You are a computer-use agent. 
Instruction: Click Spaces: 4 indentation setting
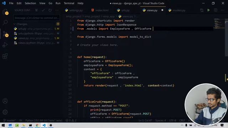coord(161,121)
